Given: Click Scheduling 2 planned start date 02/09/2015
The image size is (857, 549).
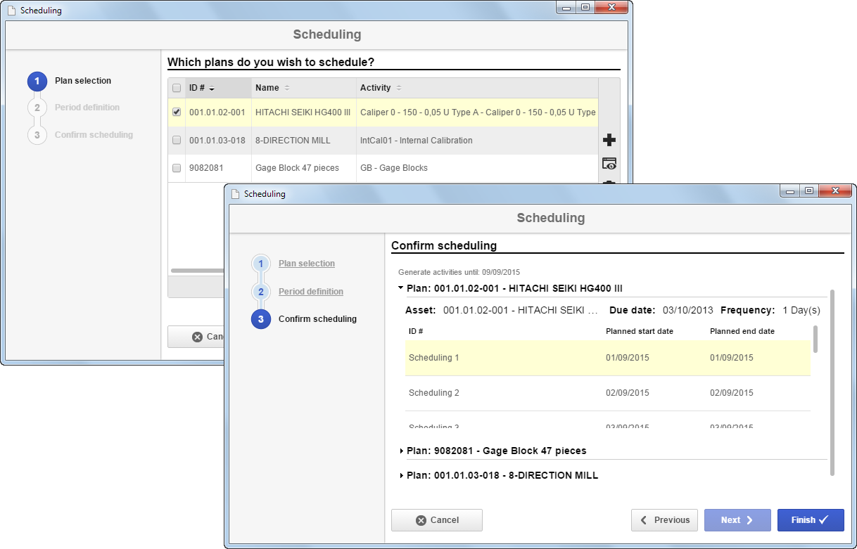Looking at the screenshot, I should coord(628,393).
